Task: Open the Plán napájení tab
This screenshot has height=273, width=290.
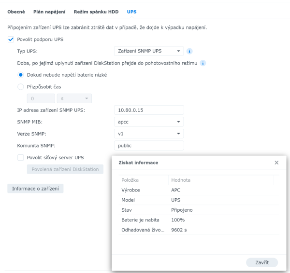Action: coord(49,11)
